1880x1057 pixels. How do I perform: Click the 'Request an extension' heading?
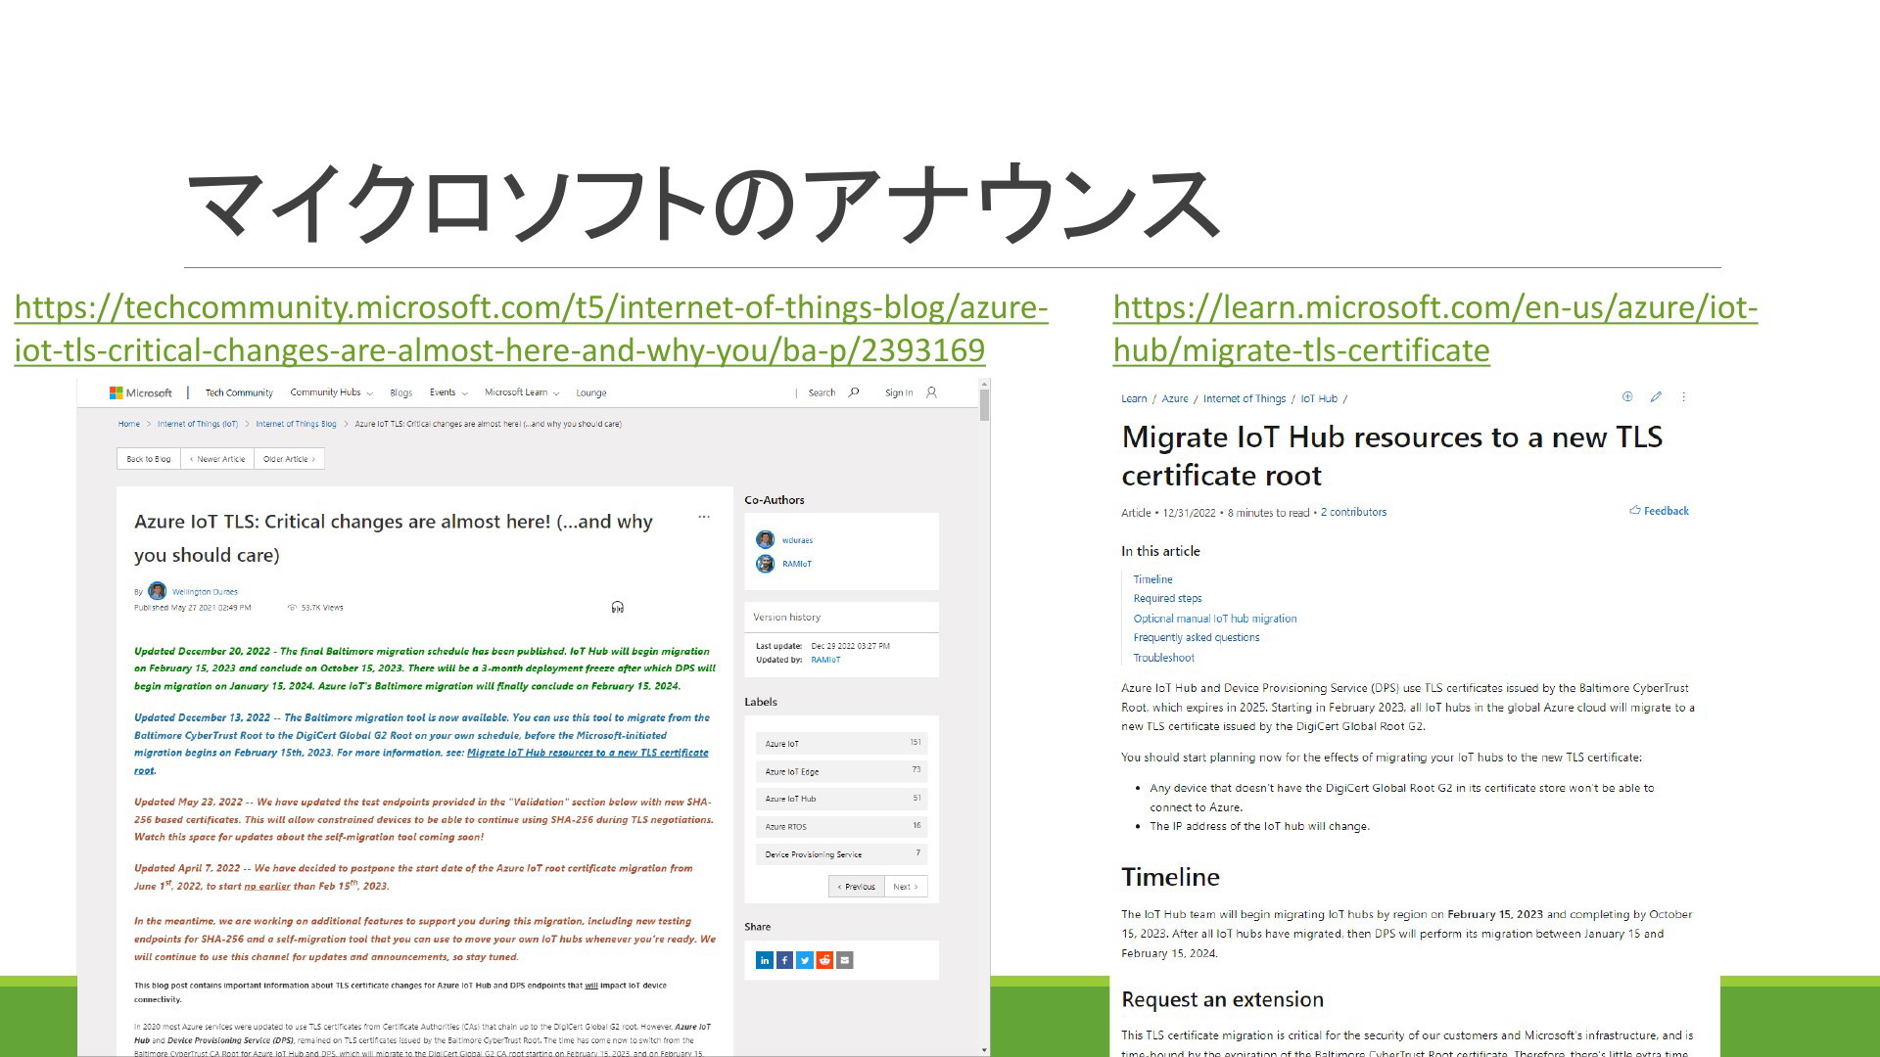(x=1222, y=999)
